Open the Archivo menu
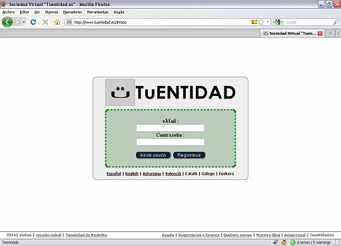The height and width of the screenshot is (246, 341). point(9,12)
